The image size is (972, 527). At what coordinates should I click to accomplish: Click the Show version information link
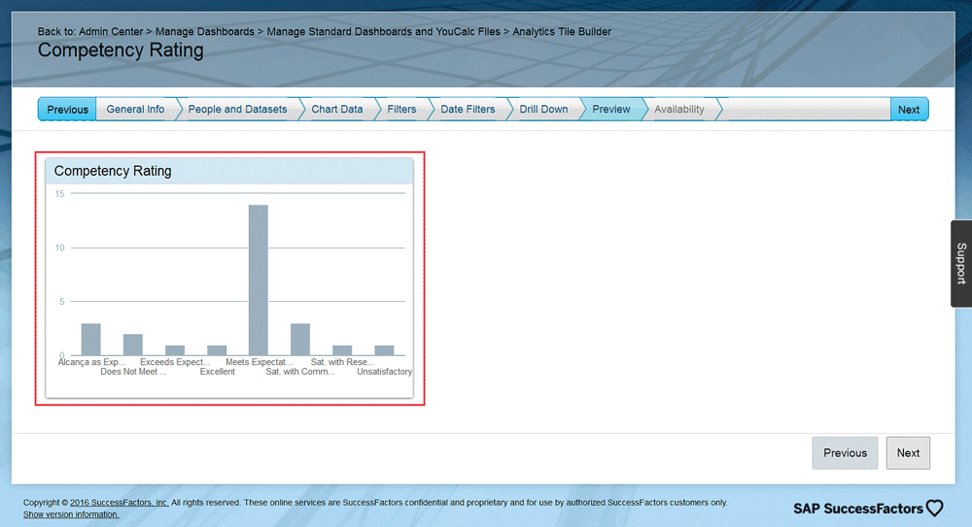point(71,514)
